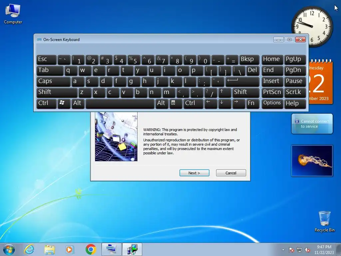Click the Next button in the installer
Image resolution: width=341 pixels, height=256 pixels.
[194, 173]
